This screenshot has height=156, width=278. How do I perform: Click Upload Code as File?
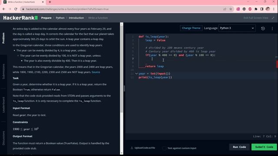[145, 148]
